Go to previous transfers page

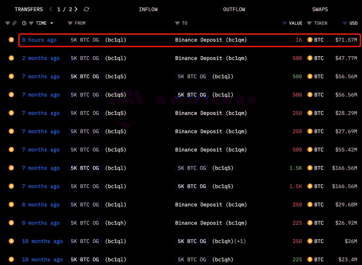pos(51,9)
